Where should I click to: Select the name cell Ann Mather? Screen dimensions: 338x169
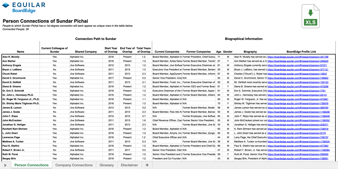click(21, 61)
